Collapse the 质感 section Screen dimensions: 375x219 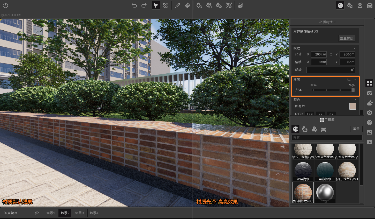click(x=355, y=80)
